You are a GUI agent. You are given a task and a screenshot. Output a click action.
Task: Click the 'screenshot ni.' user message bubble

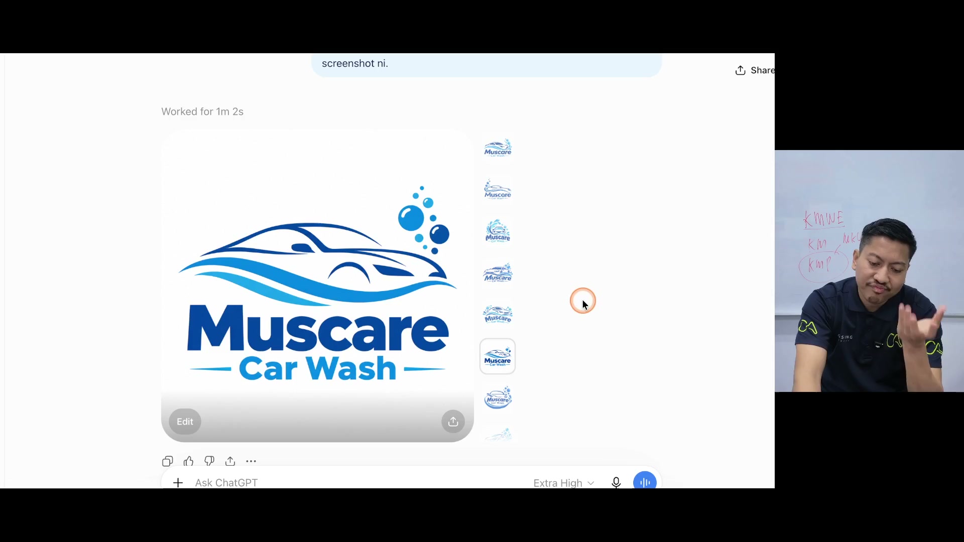[x=486, y=65]
